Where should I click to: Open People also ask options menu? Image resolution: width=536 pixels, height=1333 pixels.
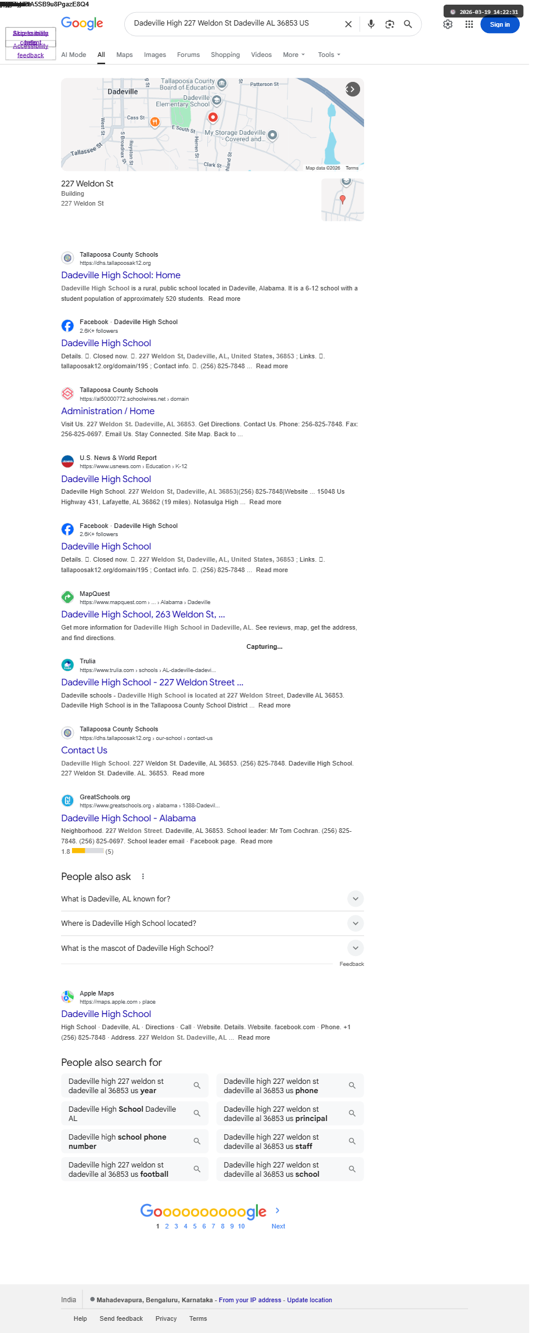point(143,876)
